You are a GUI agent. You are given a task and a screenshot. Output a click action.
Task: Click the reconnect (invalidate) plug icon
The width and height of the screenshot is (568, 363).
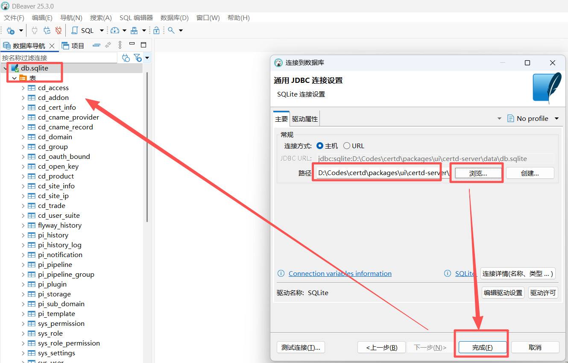pyautogui.click(x=47, y=31)
